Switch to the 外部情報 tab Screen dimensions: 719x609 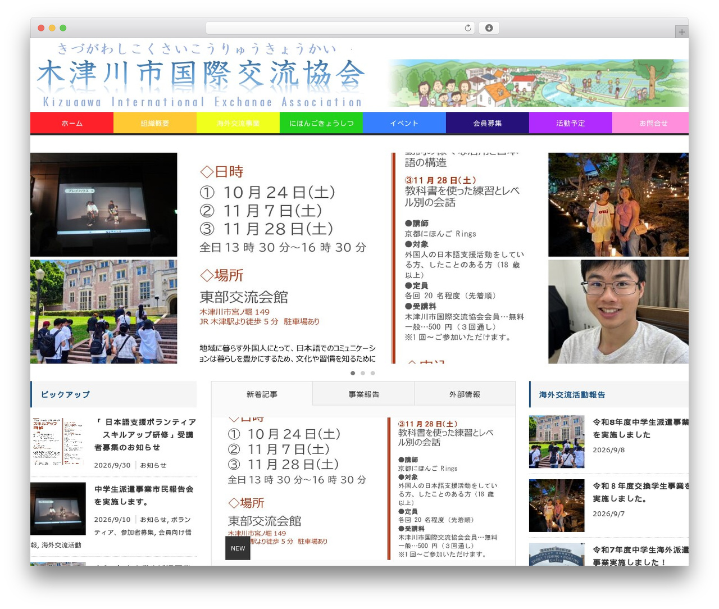[465, 394]
